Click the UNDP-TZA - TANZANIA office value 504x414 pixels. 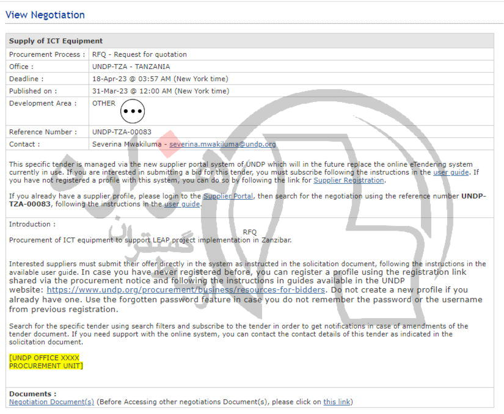point(131,67)
